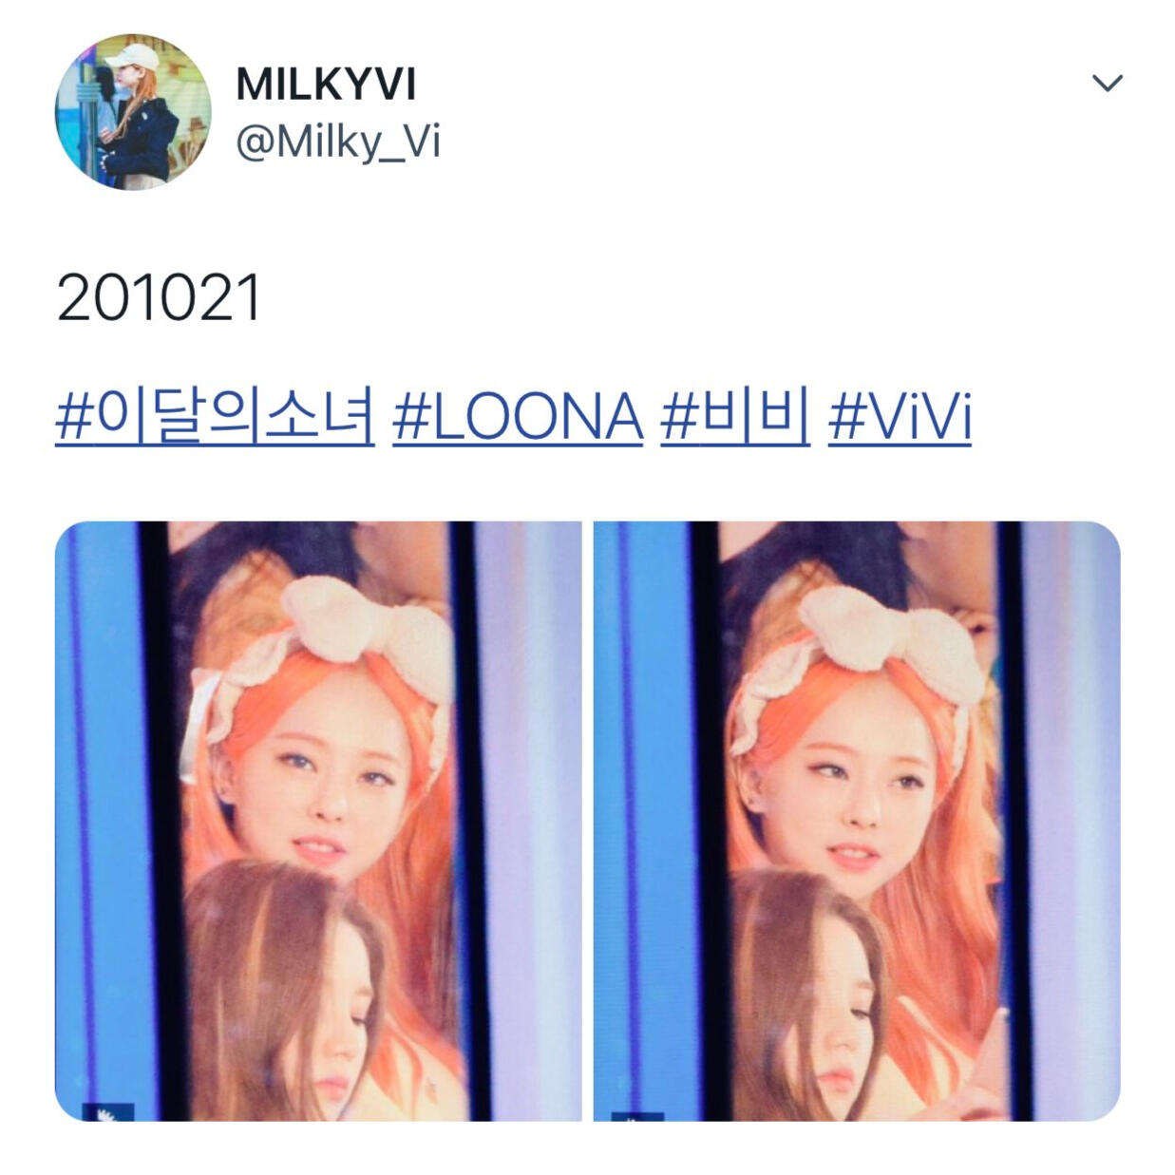Click the MILKYVI profile avatar picture
The image size is (1175, 1175).
coord(133,112)
